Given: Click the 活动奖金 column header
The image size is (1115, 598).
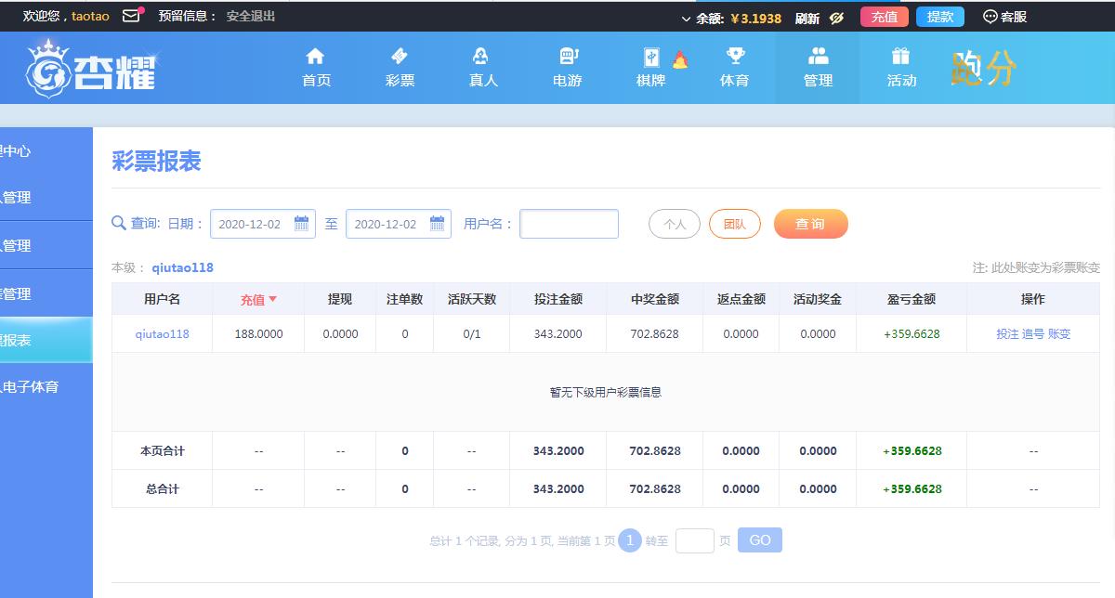Looking at the screenshot, I should pyautogui.click(x=818, y=299).
